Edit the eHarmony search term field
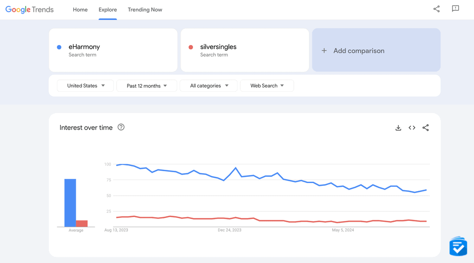Screen dimensions: 474x263 click(113, 50)
